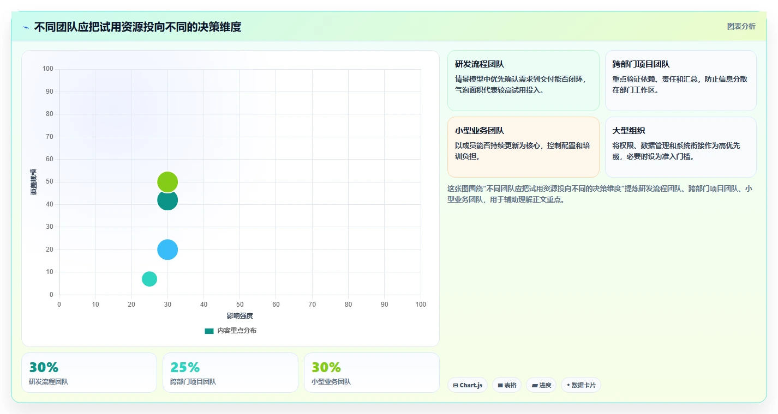The height and width of the screenshot is (414, 778).
Task: Click the light blue bubble at 20
Action: pyautogui.click(x=167, y=249)
